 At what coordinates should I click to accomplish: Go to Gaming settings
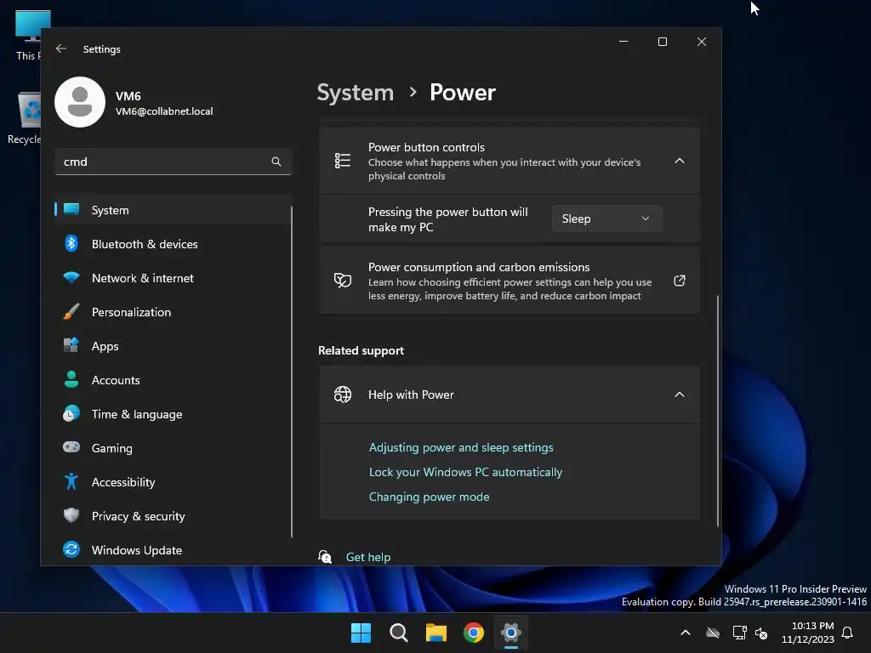173,448
